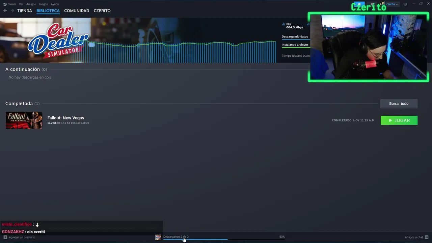This screenshot has width=432, height=243.
Task: Click the Steam logo icon
Action: (5, 4)
